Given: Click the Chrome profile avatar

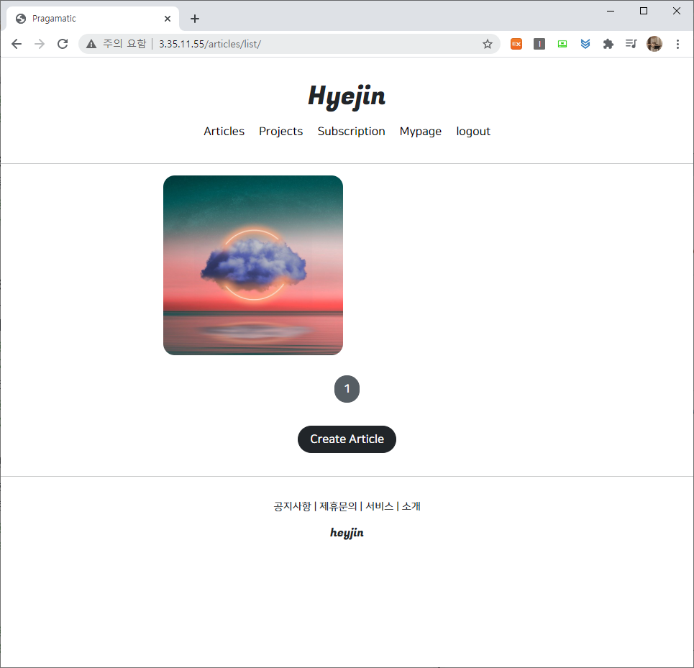Looking at the screenshot, I should (654, 44).
